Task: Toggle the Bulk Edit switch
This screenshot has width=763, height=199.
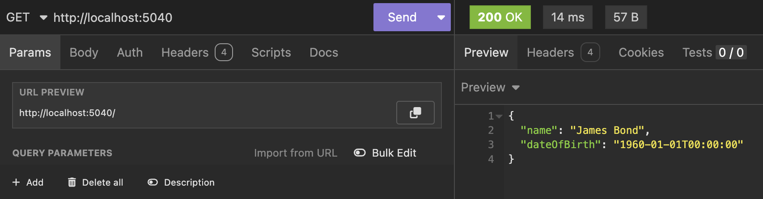Action: click(x=360, y=153)
